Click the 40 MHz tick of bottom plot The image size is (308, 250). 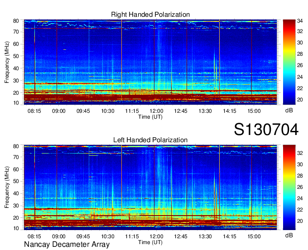pos(16,193)
